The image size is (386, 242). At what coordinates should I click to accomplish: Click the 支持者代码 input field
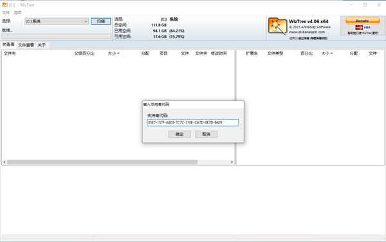click(x=193, y=122)
